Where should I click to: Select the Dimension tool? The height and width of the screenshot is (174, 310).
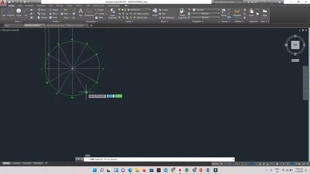pyautogui.click(x=89, y=12)
